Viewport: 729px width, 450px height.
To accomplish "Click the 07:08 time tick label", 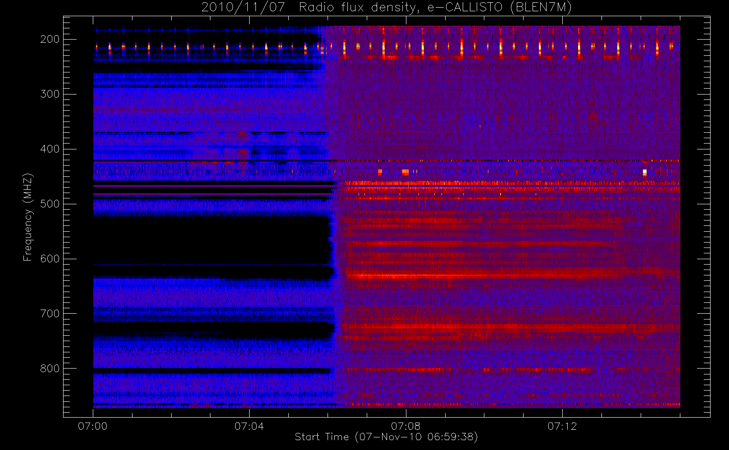I will (x=406, y=426).
